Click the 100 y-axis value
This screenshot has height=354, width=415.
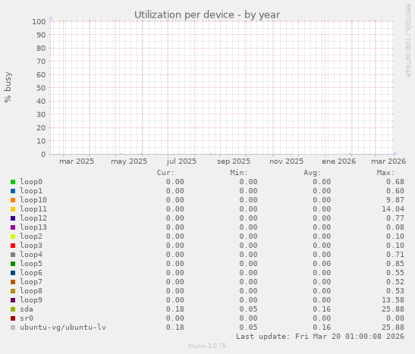point(39,21)
